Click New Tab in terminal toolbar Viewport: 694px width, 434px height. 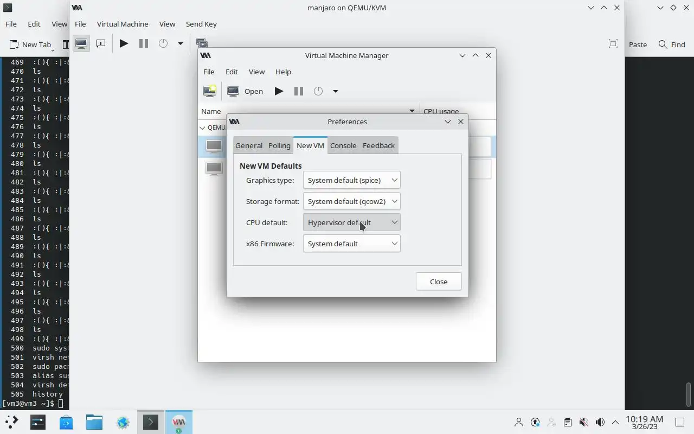coord(30,44)
